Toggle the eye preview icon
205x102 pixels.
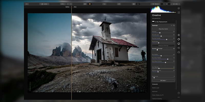(x=85, y=4)
